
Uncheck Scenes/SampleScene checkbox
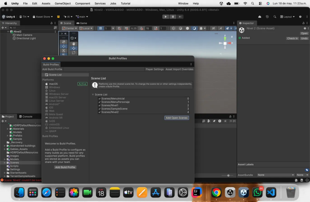point(99,109)
